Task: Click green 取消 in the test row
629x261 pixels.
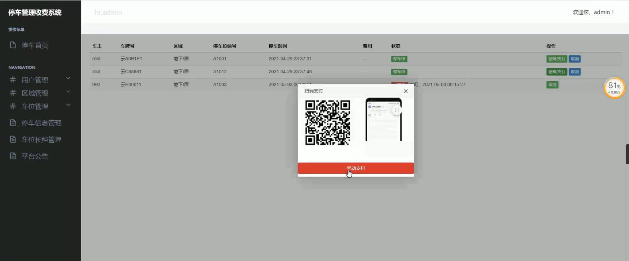Action: [x=552, y=85]
